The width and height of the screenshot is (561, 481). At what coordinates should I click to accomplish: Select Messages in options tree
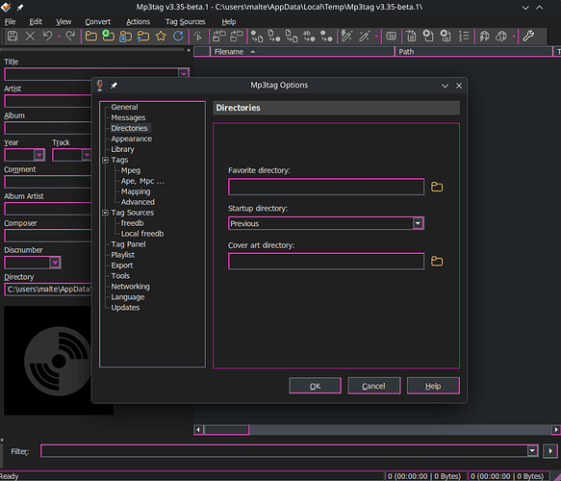click(x=128, y=117)
